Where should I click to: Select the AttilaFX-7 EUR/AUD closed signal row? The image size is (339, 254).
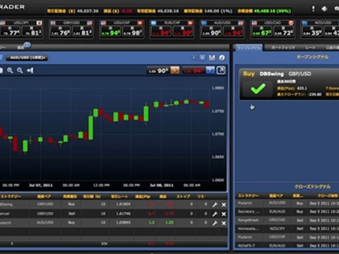click(287, 246)
